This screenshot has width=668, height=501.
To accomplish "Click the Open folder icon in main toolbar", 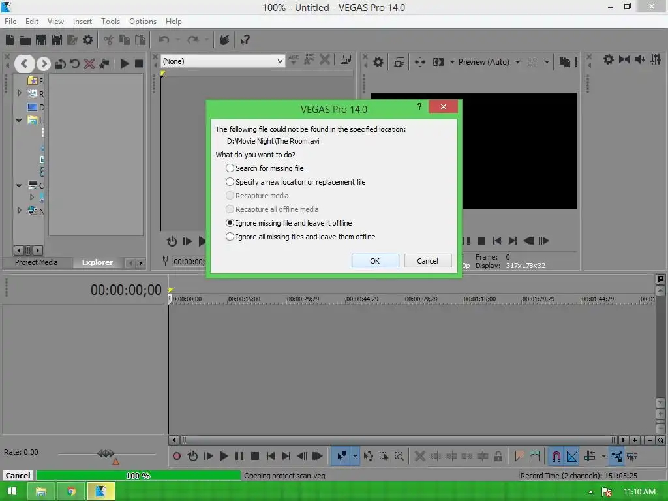I will [x=25, y=40].
